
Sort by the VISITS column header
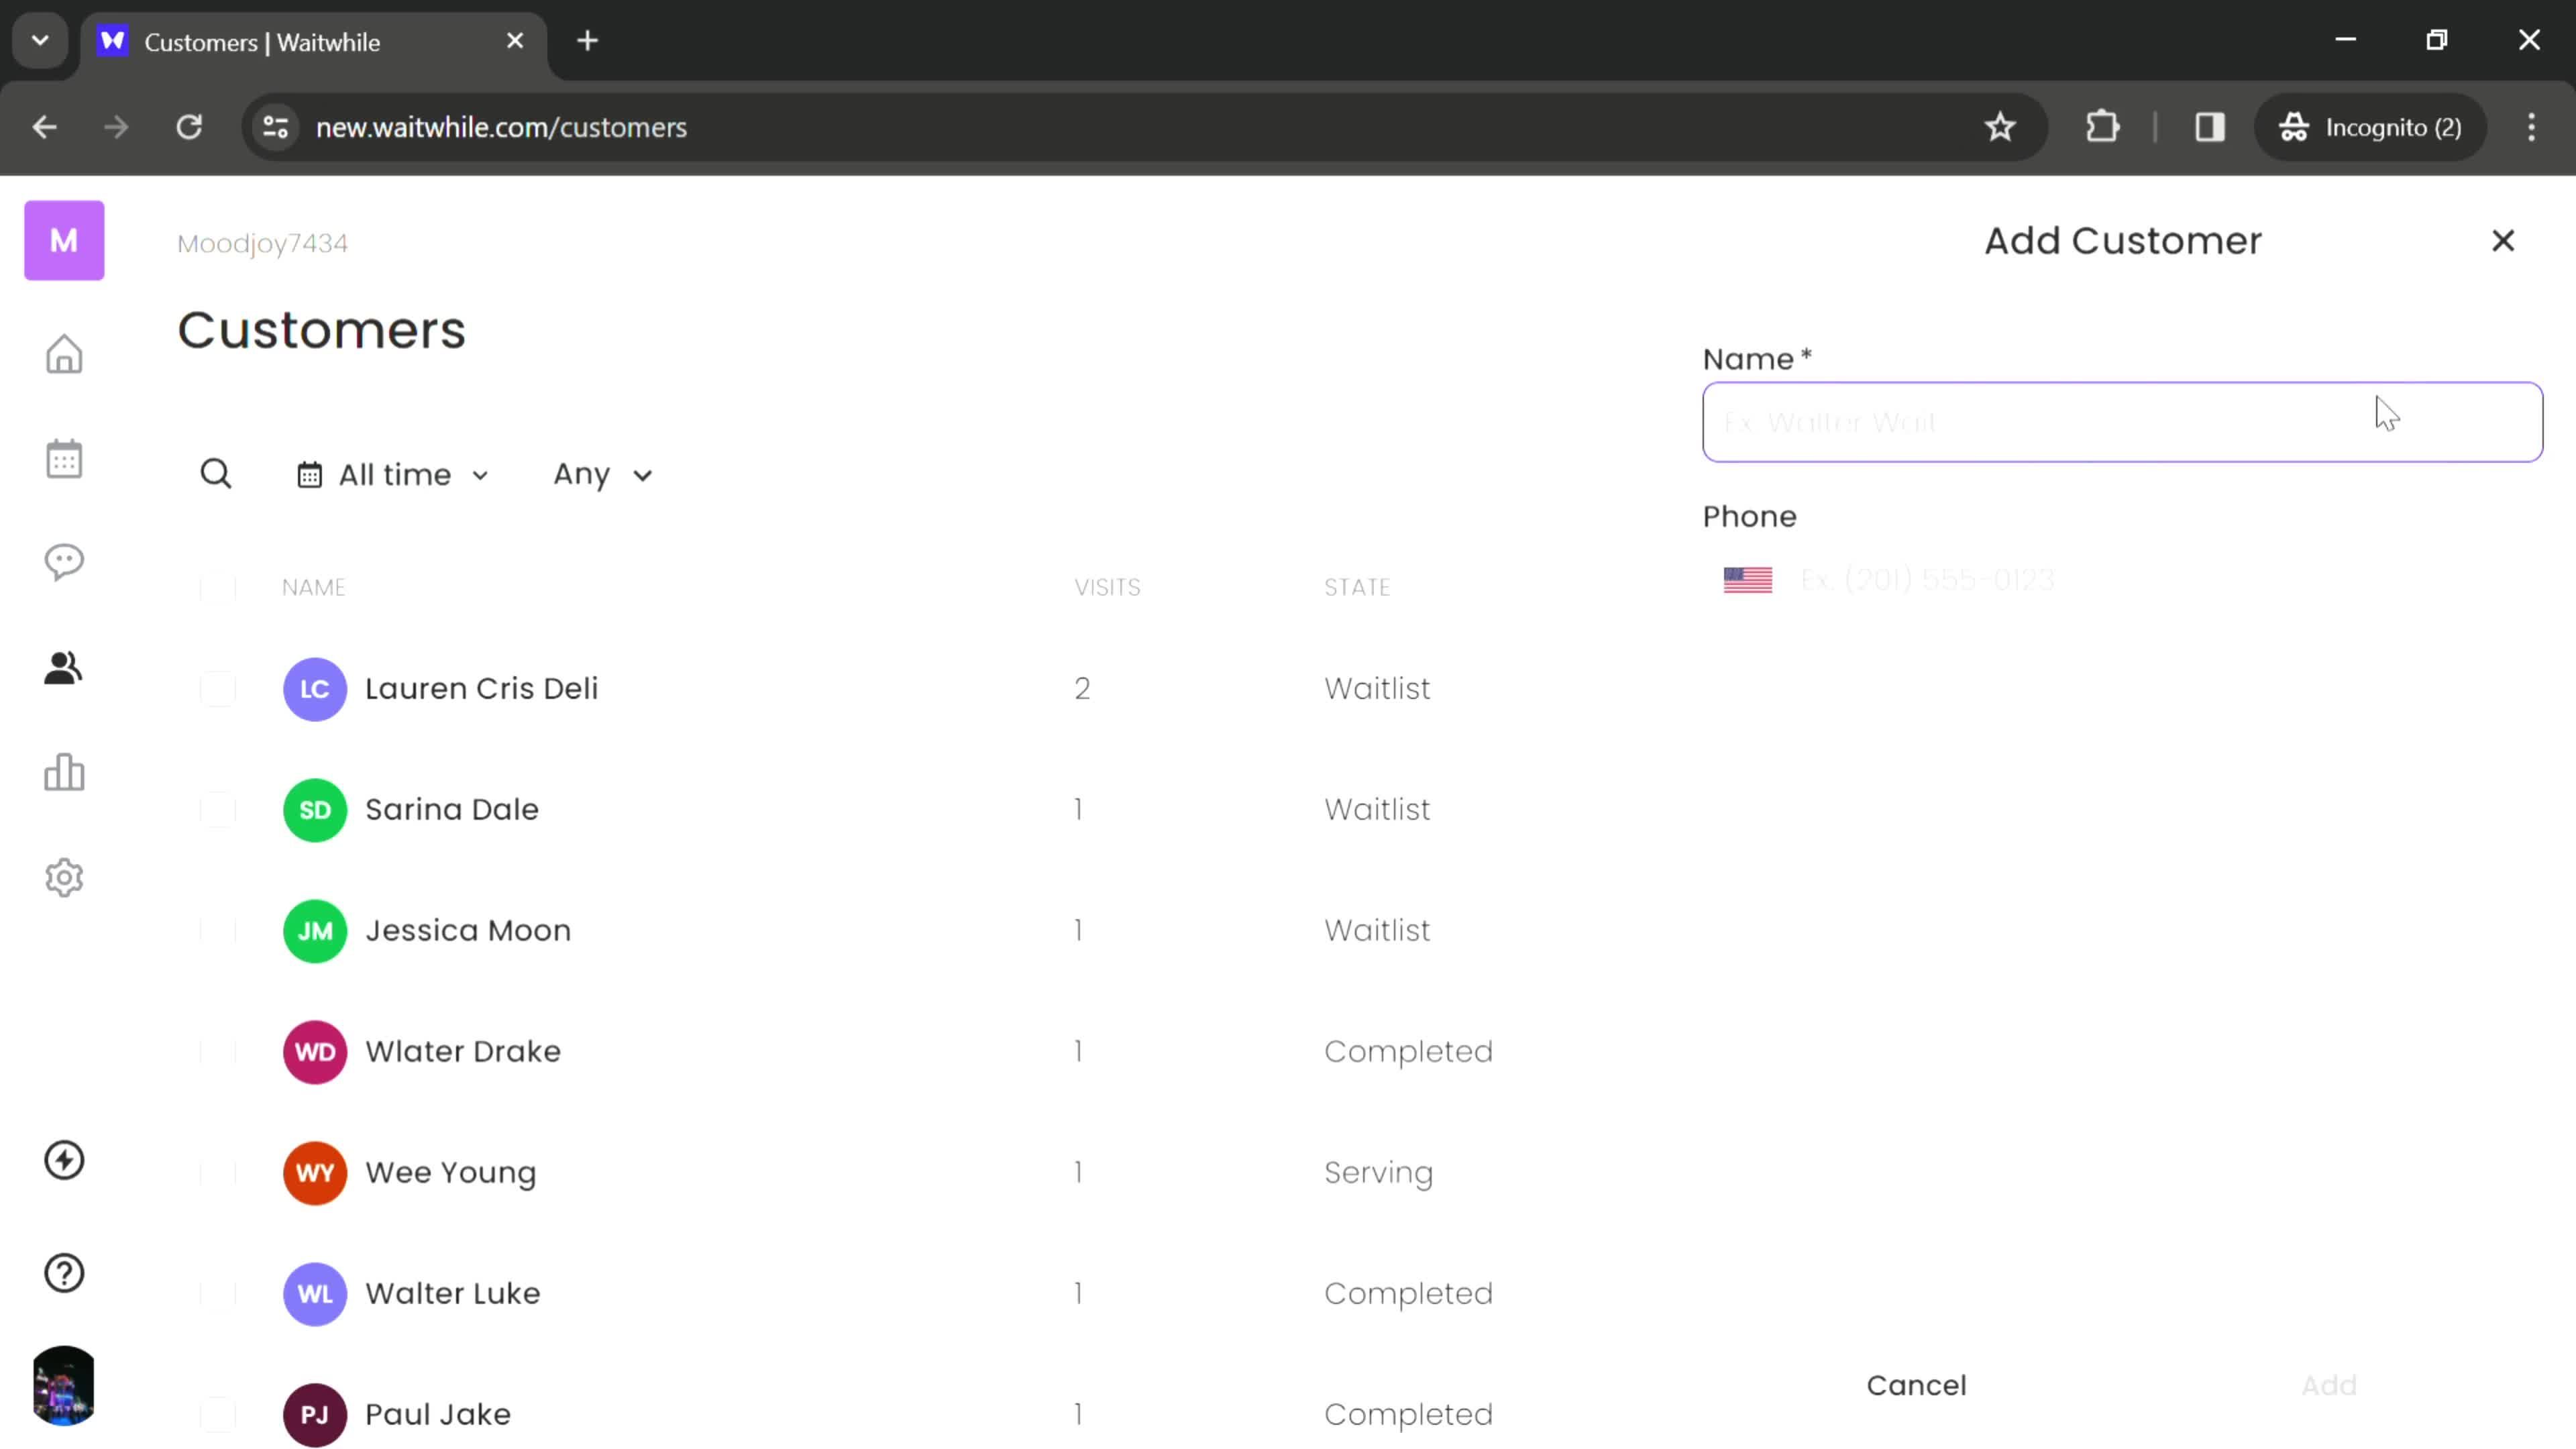click(x=1107, y=588)
